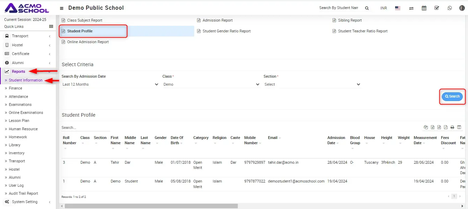Open the Student Gender Ratio Report link

pos(226,31)
